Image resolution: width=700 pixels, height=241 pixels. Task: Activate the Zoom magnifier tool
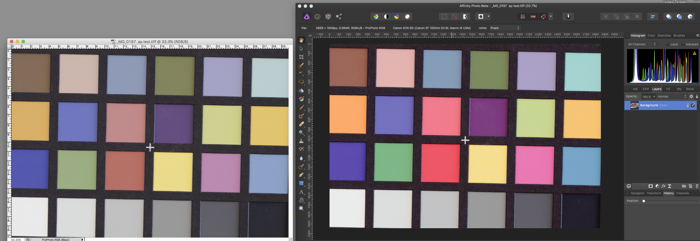click(x=301, y=208)
